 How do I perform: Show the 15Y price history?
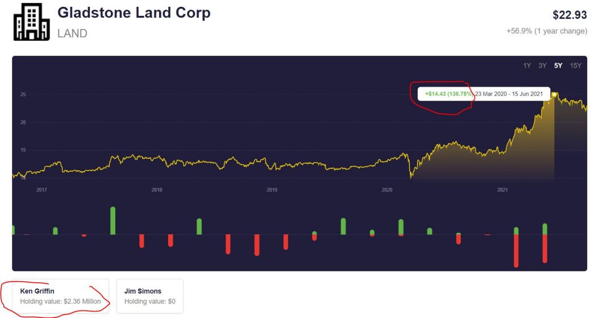click(575, 65)
